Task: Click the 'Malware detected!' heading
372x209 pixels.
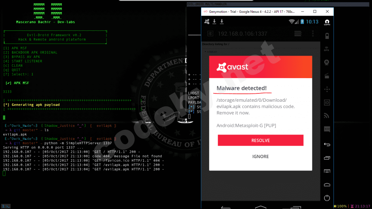Action: tap(242, 88)
